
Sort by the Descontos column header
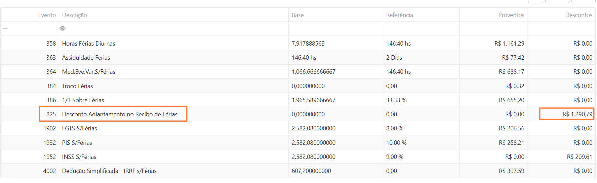(x=579, y=15)
